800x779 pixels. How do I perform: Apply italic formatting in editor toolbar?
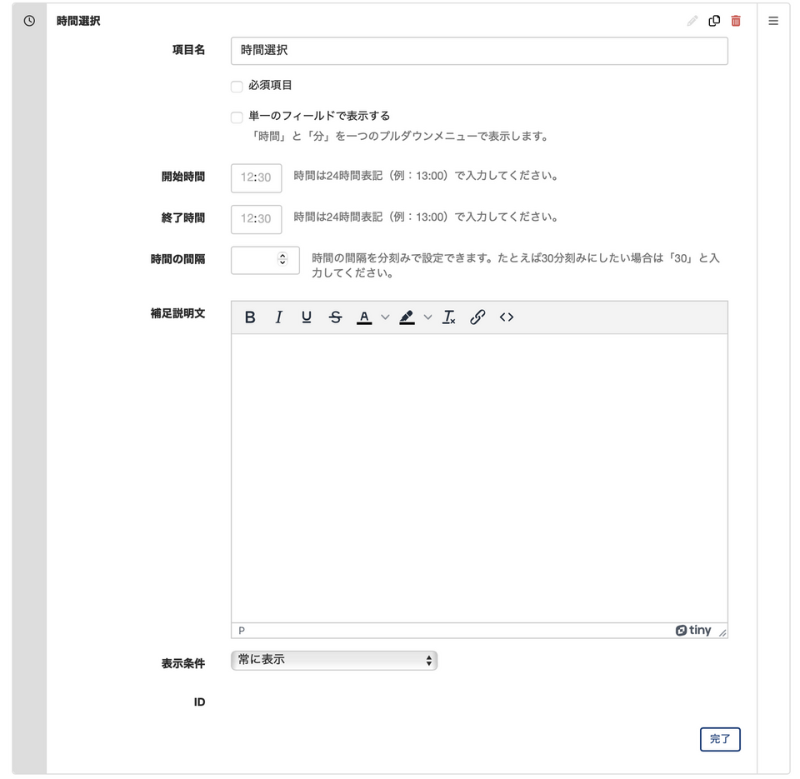coord(278,317)
